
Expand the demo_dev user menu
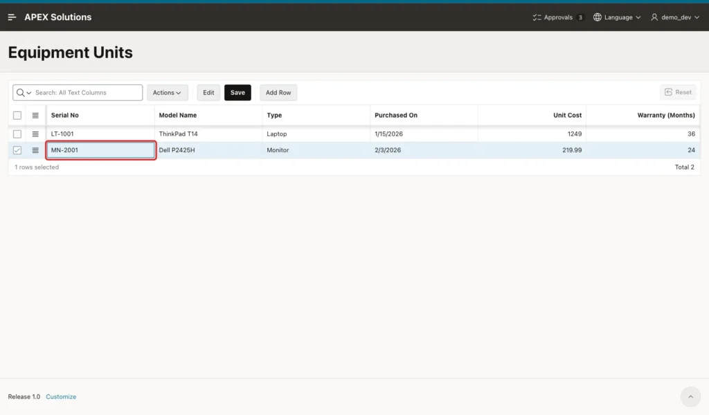click(675, 17)
